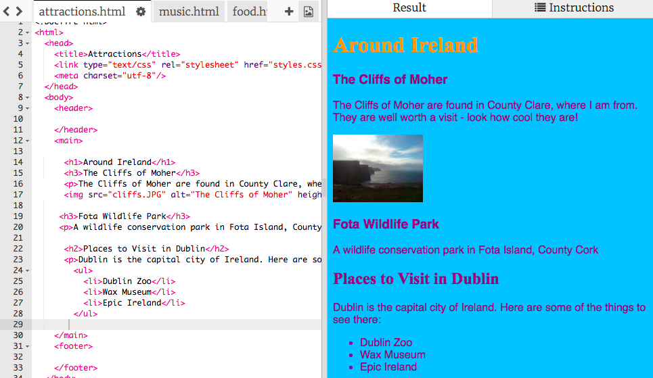Collapse the head section fold arrow

pyautogui.click(x=27, y=43)
